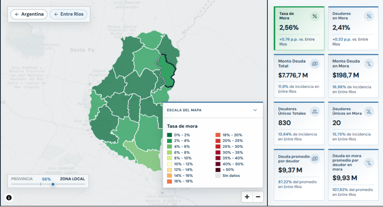The height and width of the screenshot is (207, 383).
Task: Select Deudores Únicos en Mora value 20
Action: pos(337,123)
